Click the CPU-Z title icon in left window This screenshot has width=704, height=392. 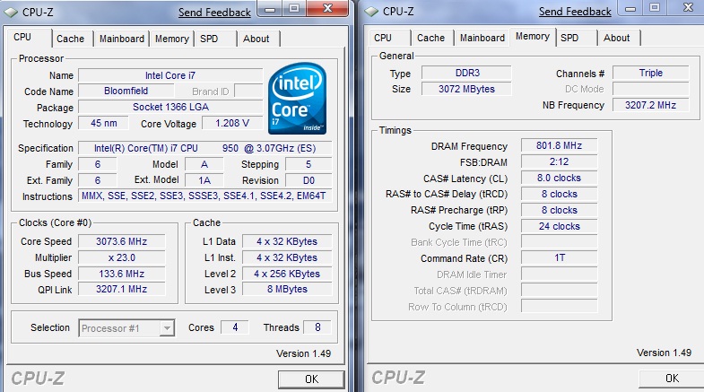[x=12, y=13]
